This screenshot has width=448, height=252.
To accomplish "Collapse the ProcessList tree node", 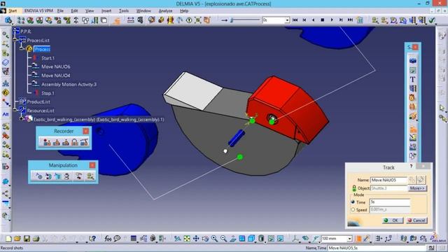I will (15, 41).
